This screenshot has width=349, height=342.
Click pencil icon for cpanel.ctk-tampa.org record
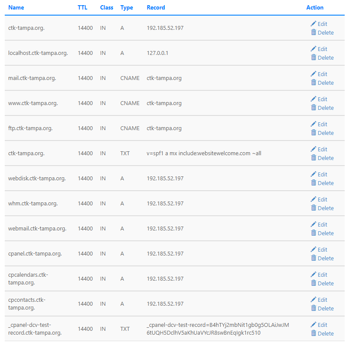click(314, 249)
